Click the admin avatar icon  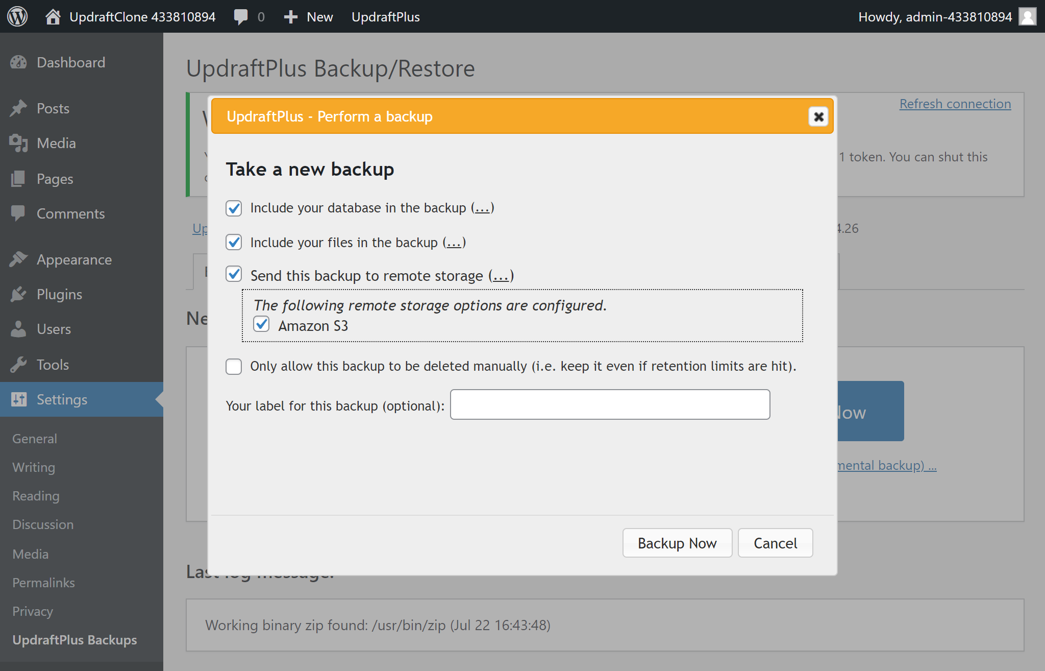1027,16
